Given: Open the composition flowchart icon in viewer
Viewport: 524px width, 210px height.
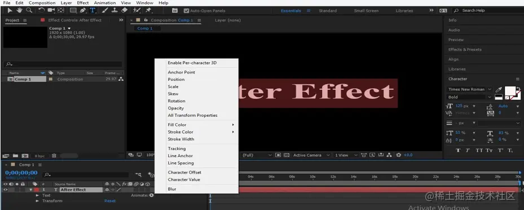Looking at the screenshot, I should 389,155.
